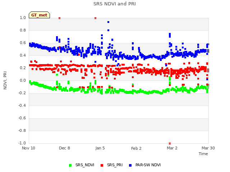230x172 pixels.
Task: Click the -0.8 y-axis tick label
Action: (x=22, y=130)
